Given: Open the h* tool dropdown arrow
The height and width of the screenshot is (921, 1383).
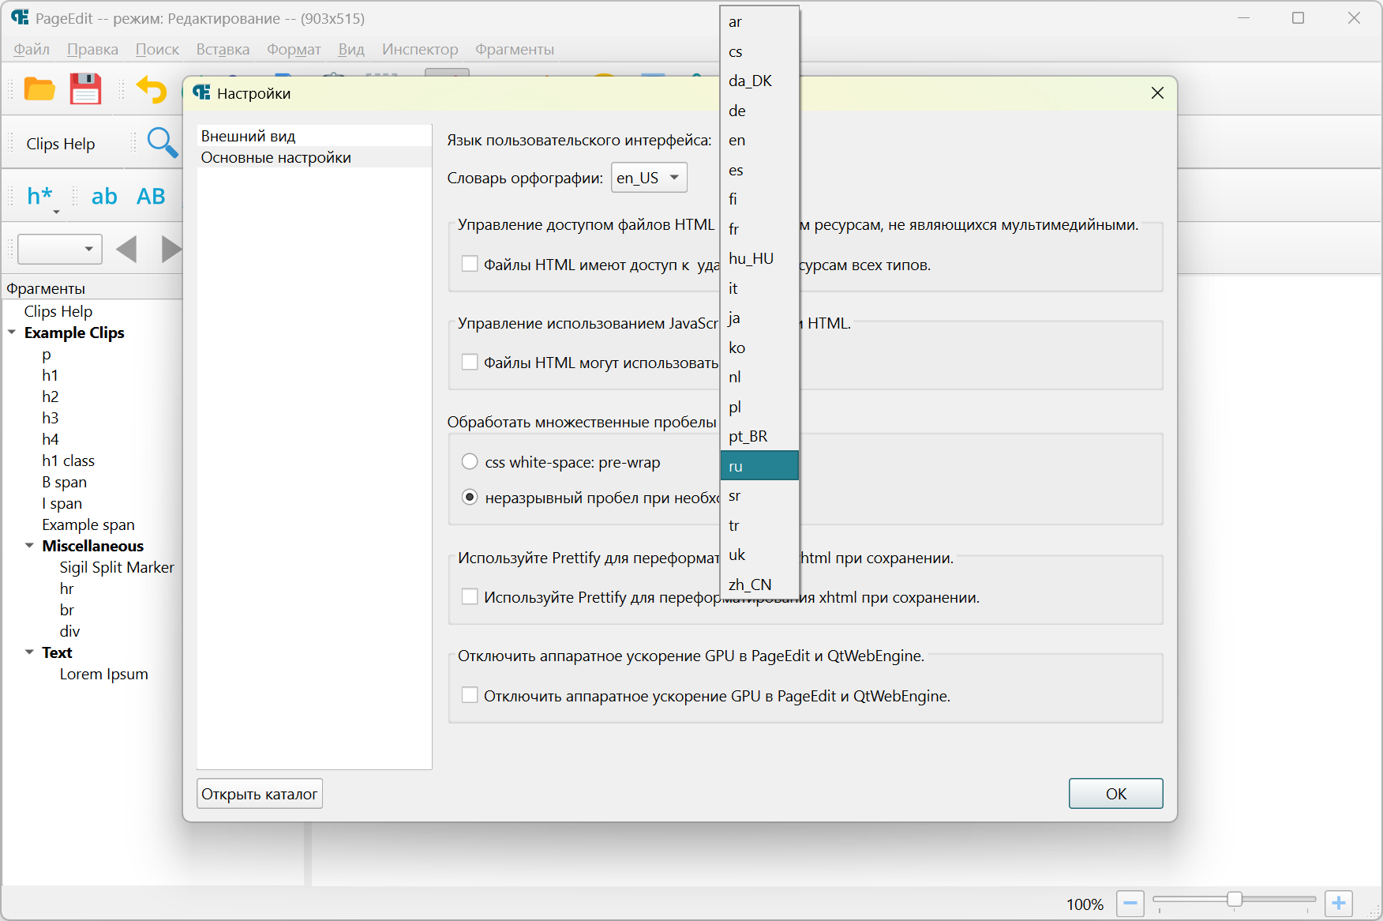Looking at the screenshot, I should pos(56,212).
